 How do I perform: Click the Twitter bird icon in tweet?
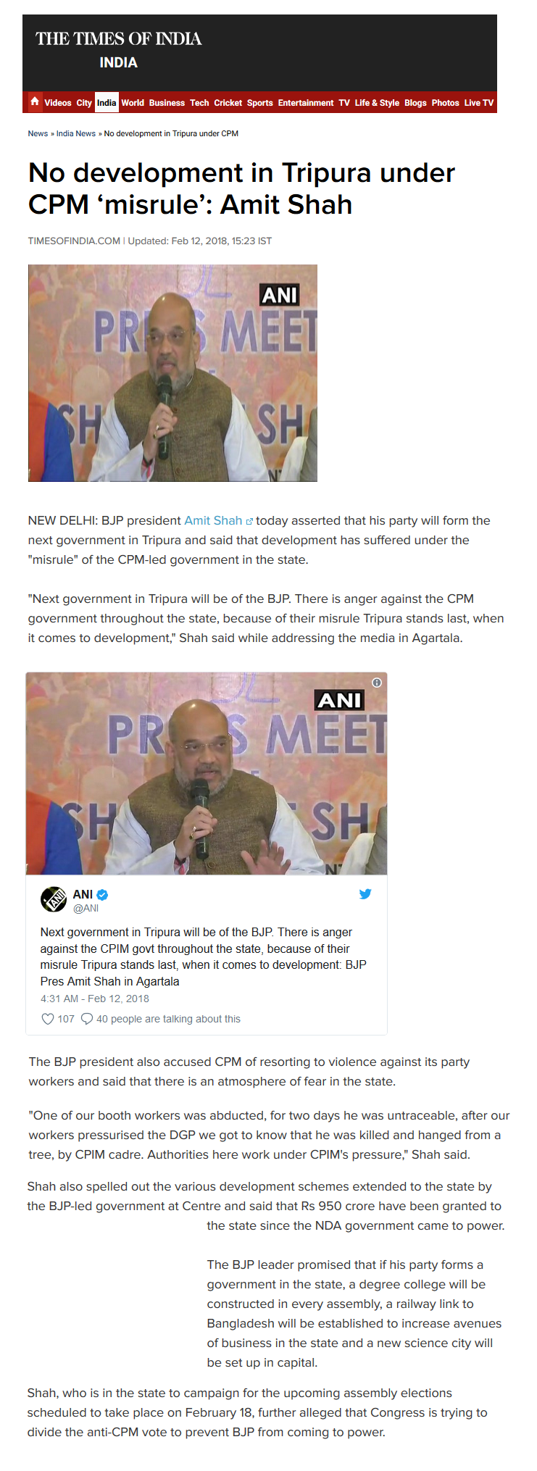pyautogui.click(x=365, y=893)
